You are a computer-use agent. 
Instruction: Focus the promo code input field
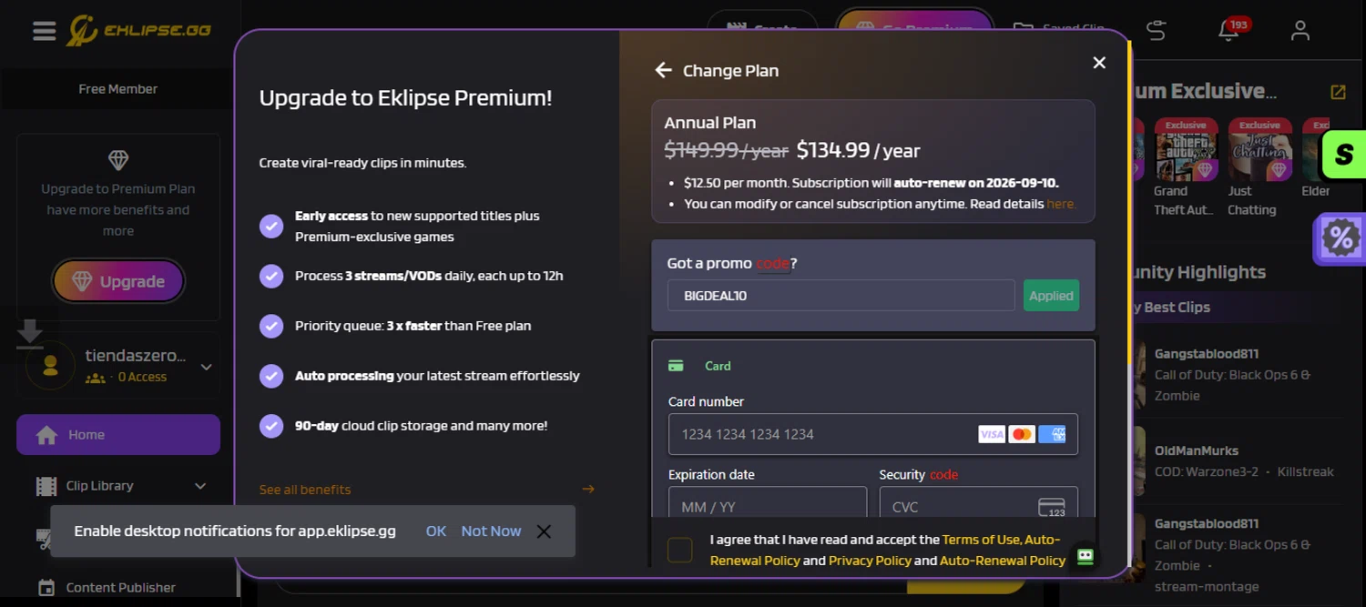click(841, 296)
